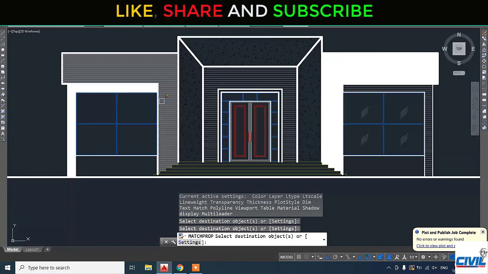Close the Plot and Publish notification
The image size is (488, 274).
483,232
